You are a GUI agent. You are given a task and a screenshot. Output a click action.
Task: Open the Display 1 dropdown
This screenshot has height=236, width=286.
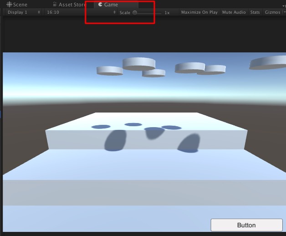coord(24,12)
